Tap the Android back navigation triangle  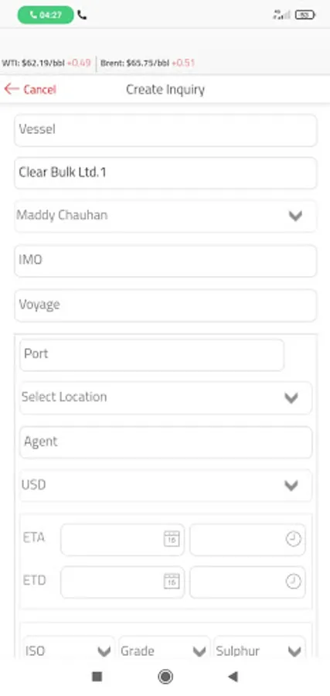233,677
